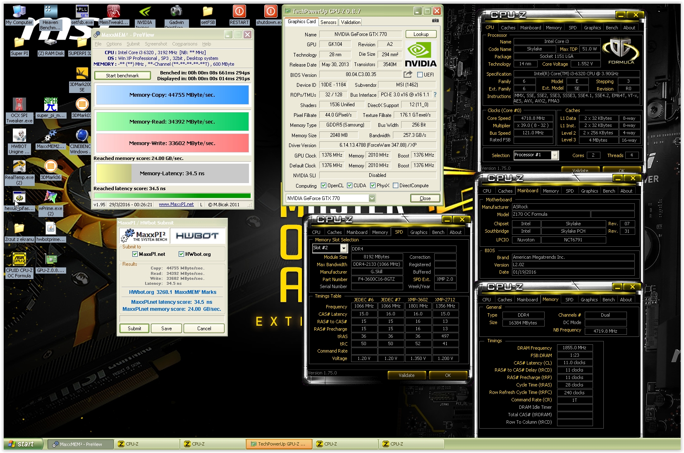Toggle DirectCompute checkbox
This screenshot has width=684, height=453.
pyautogui.click(x=395, y=186)
